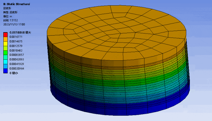
Task: Select the legend value 0.0016771
Action: [16, 37]
